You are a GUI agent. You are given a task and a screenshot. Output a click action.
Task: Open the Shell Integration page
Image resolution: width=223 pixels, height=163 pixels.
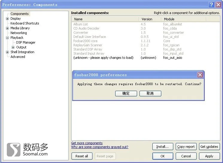[x=22, y=52]
